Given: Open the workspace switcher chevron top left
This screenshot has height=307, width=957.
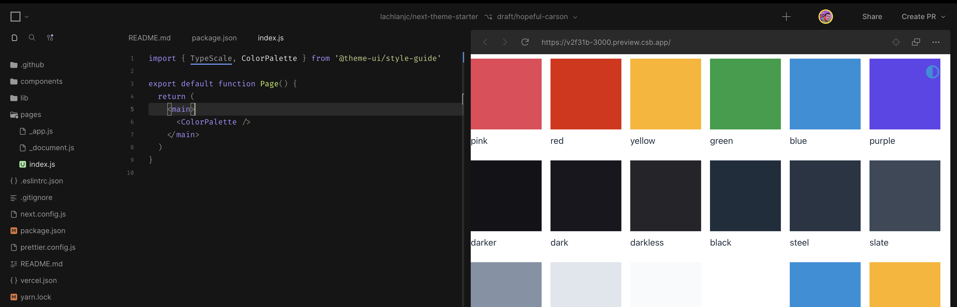Looking at the screenshot, I should [x=26, y=17].
